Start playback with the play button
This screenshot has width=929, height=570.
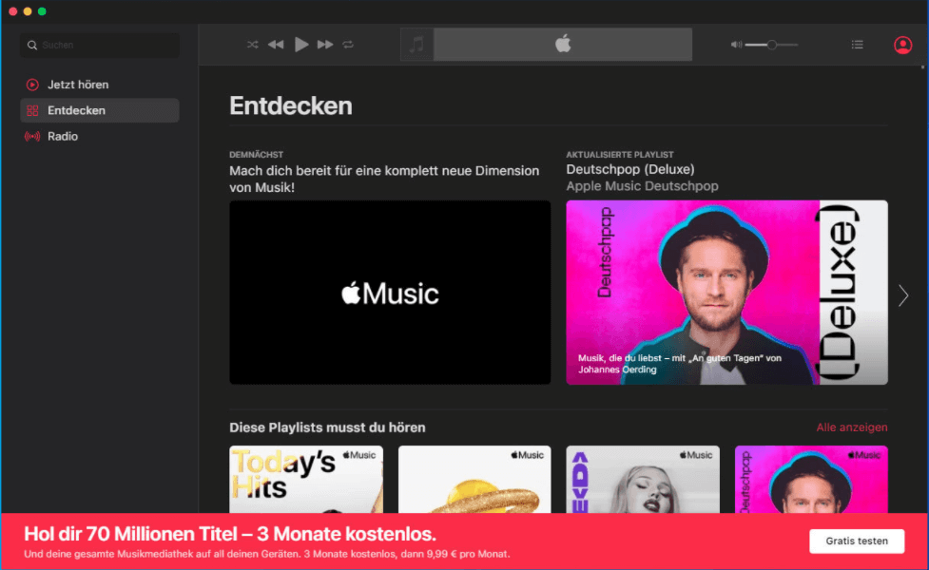(301, 45)
